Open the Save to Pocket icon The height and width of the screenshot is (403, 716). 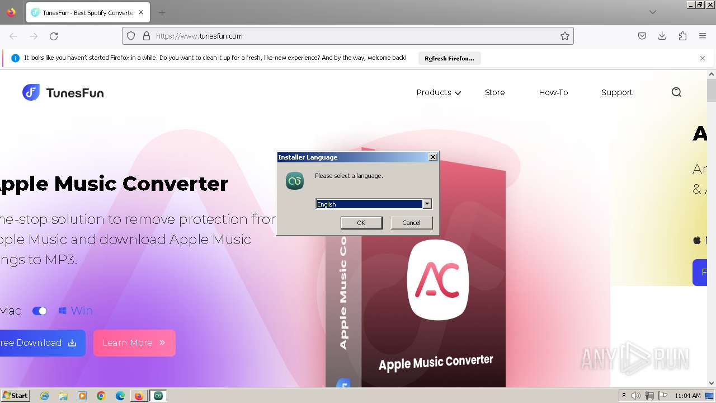642,36
